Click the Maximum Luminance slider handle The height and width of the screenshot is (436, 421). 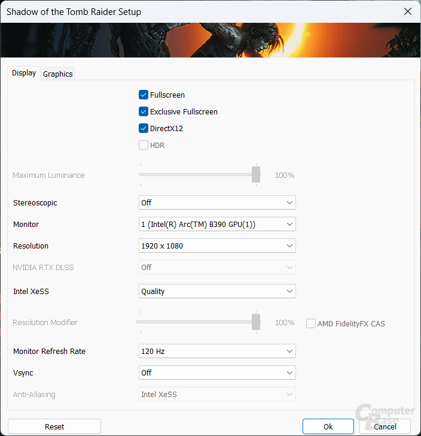[x=256, y=175]
